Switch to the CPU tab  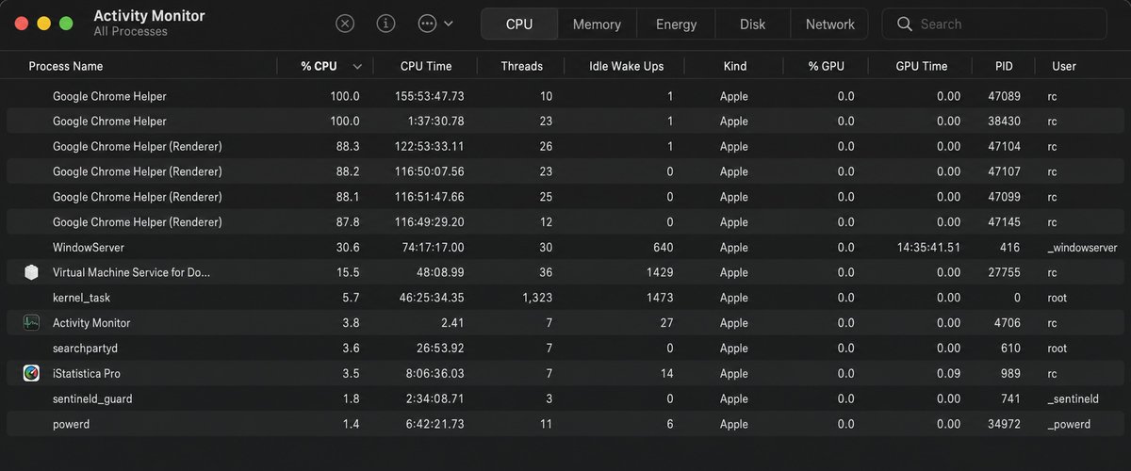(519, 24)
